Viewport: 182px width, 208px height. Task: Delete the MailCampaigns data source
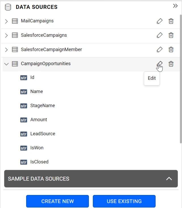point(171,21)
